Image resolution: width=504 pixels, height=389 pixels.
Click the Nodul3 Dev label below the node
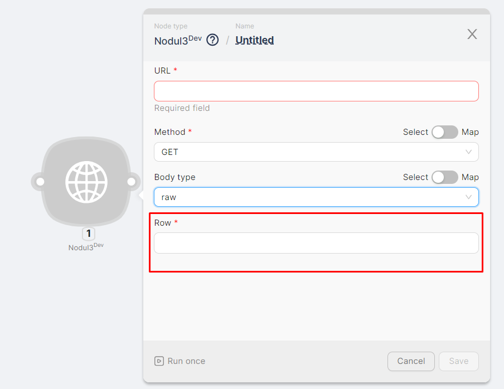coord(86,247)
